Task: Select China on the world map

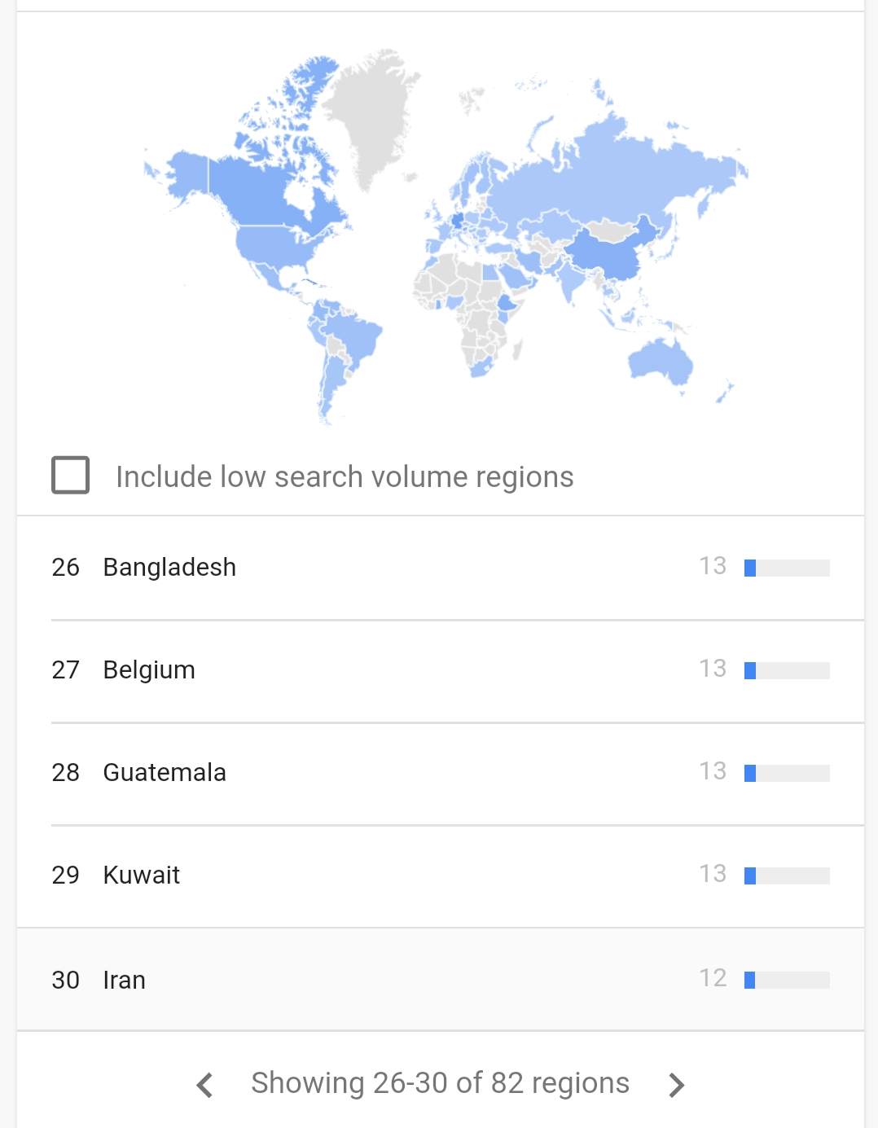Action: point(607,252)
